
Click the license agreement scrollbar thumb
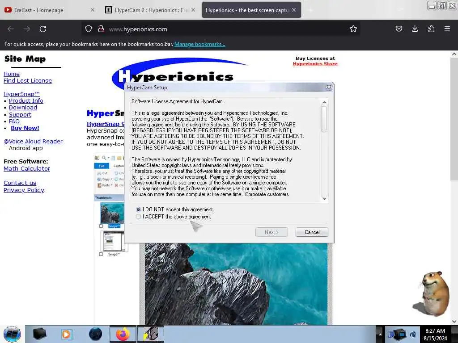point(324,119)
